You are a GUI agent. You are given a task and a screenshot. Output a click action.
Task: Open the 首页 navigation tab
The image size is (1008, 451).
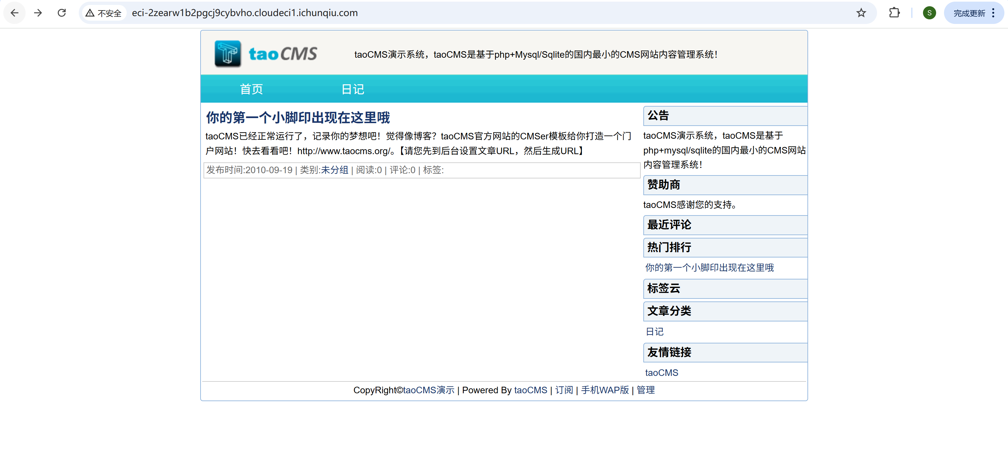[x=251, y=89]
